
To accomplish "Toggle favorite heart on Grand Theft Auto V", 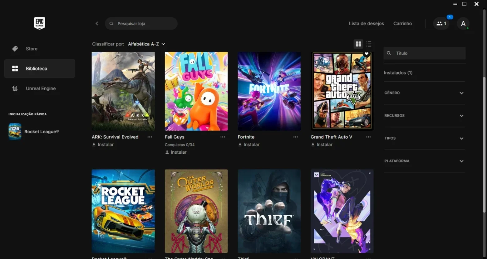I will point(367,54).
